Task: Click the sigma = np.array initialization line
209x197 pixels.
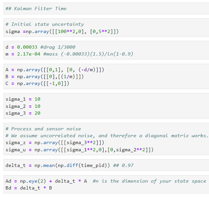Action: pos(62,31)
